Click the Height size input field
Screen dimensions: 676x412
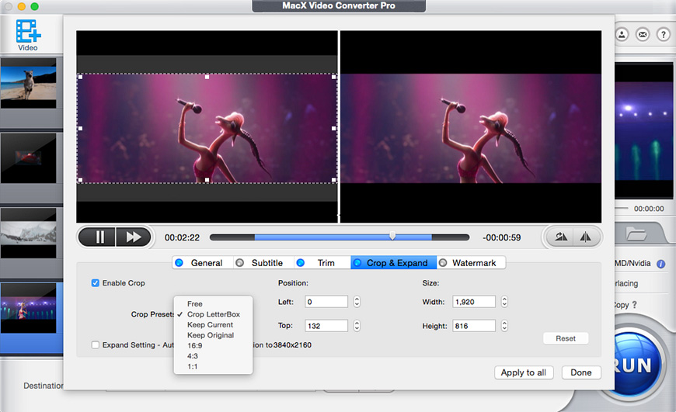tap(474, 326)
